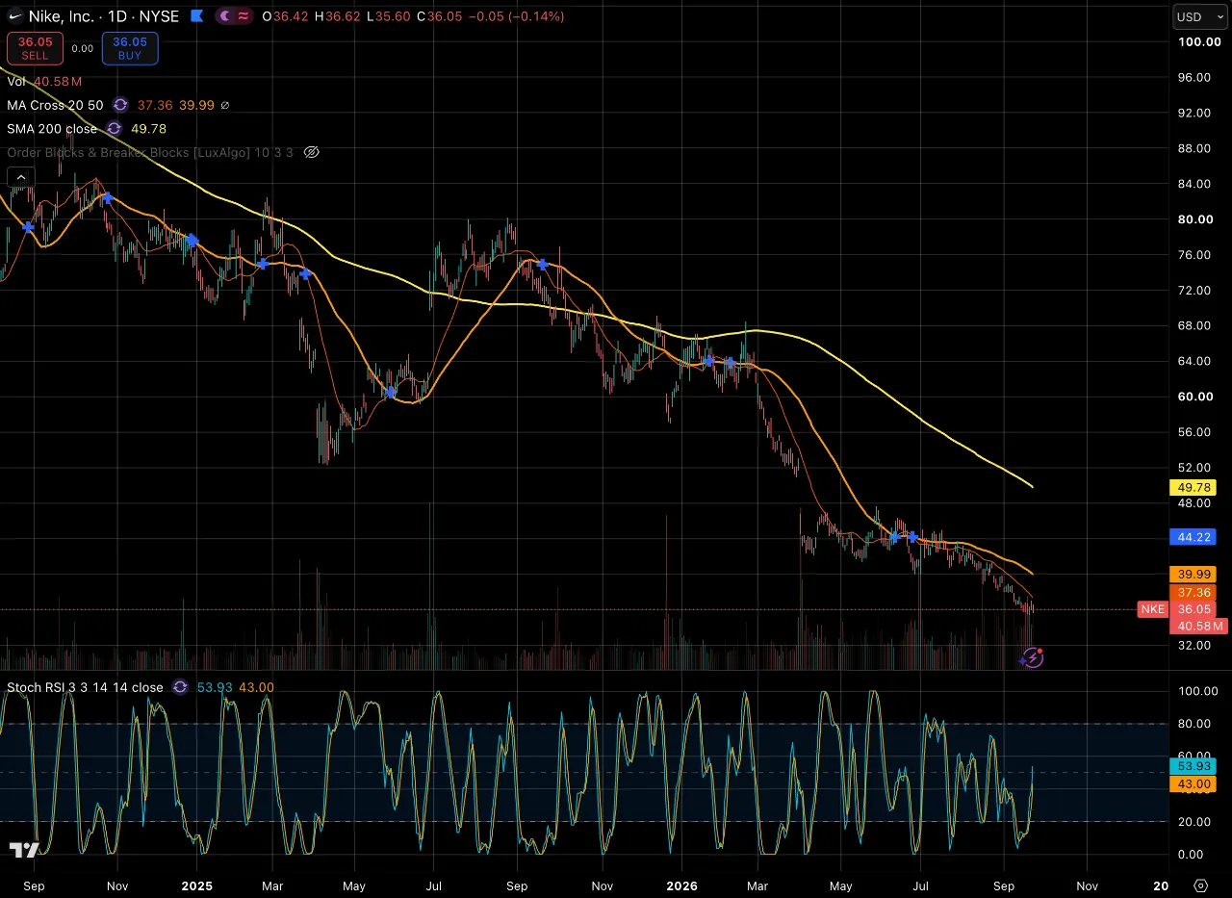
Task: Click the refresh icon beside MA Cross 20 50
Action: coord(121,105)
